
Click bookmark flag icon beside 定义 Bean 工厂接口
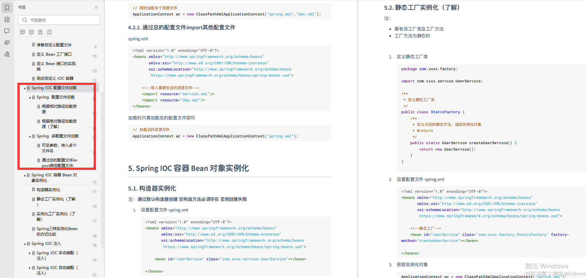pos(33,55)
